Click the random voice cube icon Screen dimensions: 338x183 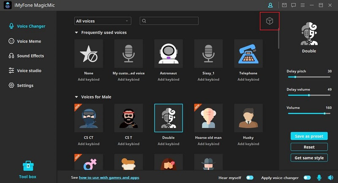click(270, 21)
